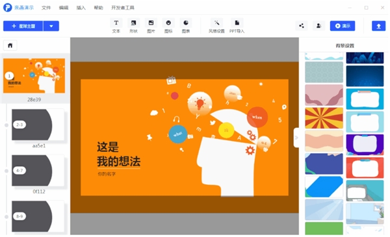Start the presentation with the 演示 button
The width and height of the screenshot is (390, 237).
pos(343,26)
